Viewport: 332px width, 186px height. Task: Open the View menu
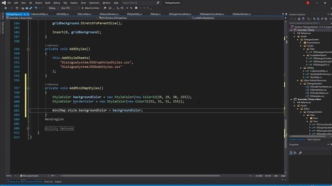point(23,3)
